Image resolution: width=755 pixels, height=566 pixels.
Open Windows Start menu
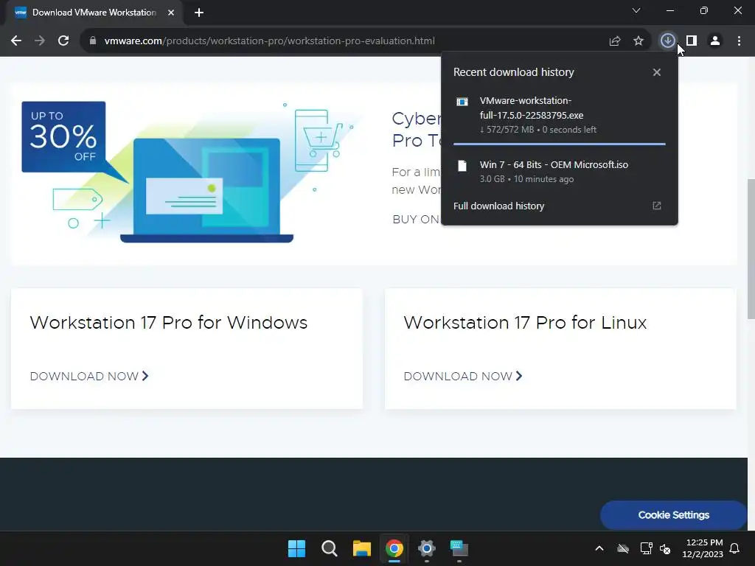[296, 548]
